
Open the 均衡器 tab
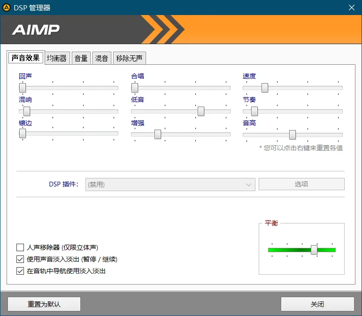pos(57,58)
